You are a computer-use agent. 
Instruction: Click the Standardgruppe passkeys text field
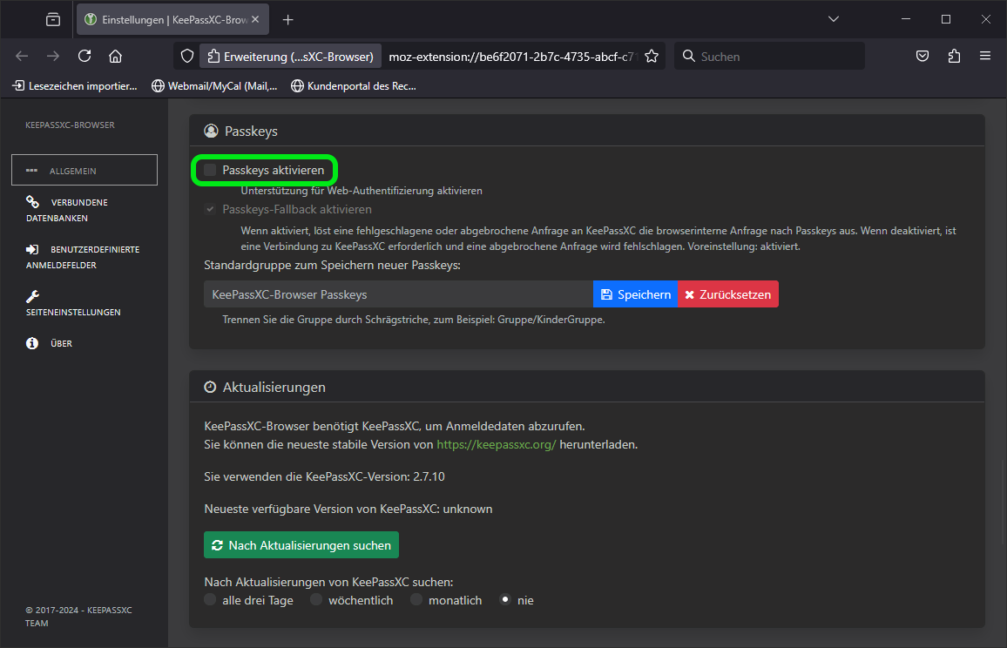398,294
